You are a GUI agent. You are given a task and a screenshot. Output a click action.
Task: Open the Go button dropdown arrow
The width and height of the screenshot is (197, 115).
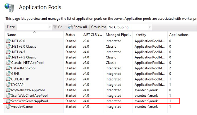click(x=66, y=27)
